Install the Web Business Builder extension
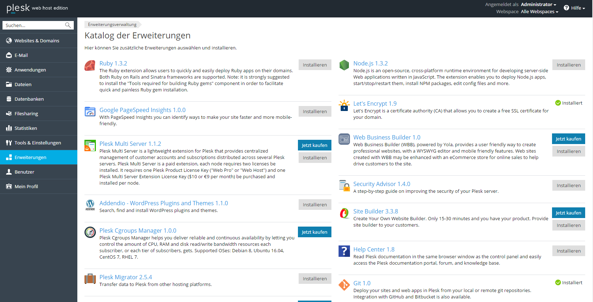 pyautogui.click(x=569, y=151)
